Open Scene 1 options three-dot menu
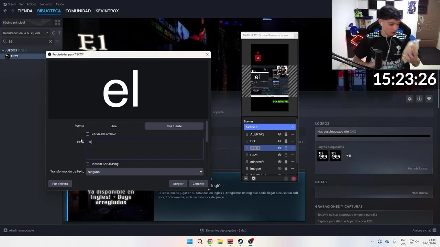The image size is (440, 247). 287,127
